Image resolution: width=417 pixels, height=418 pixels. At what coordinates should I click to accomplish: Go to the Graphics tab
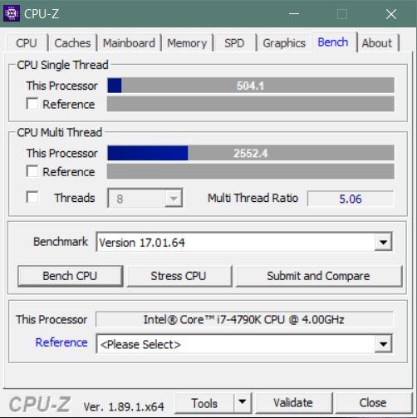coord(284,43)
